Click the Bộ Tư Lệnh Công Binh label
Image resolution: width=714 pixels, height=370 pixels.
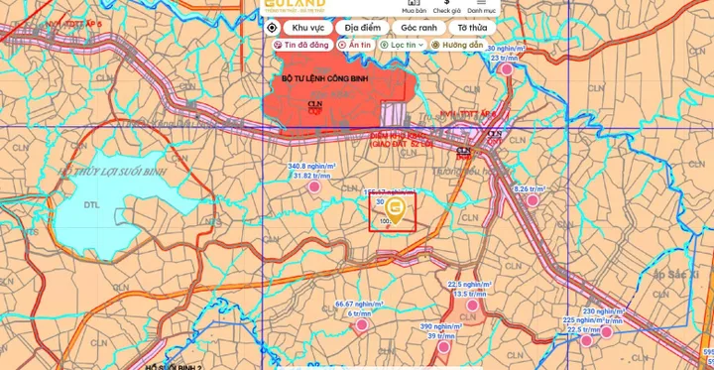[324, 78]
